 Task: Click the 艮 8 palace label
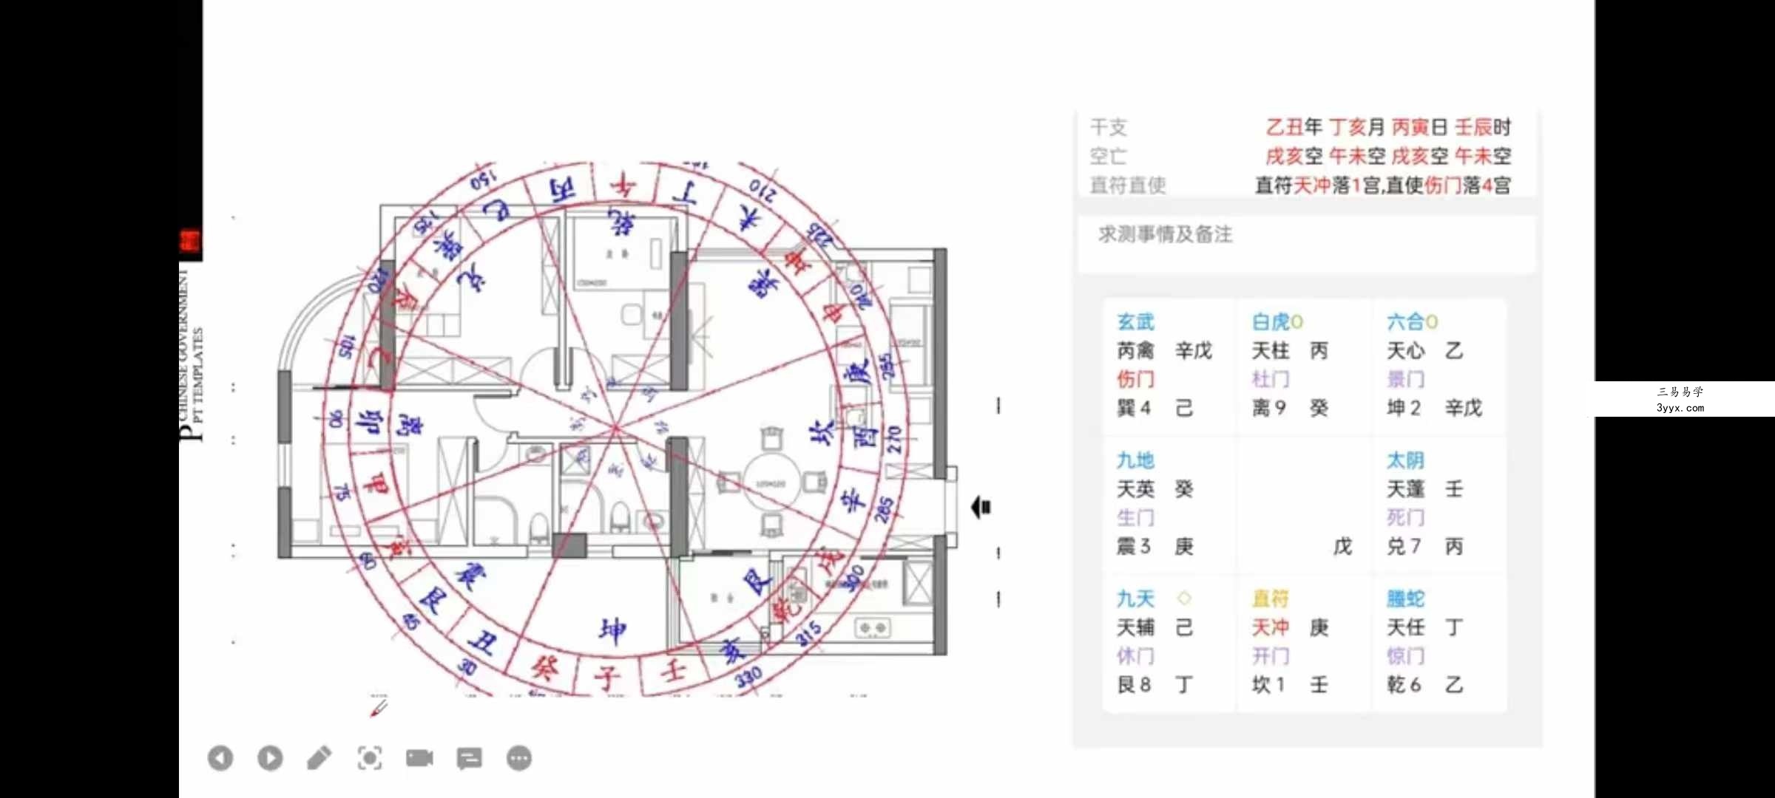pyautogui.click(x=1134, y=685)
